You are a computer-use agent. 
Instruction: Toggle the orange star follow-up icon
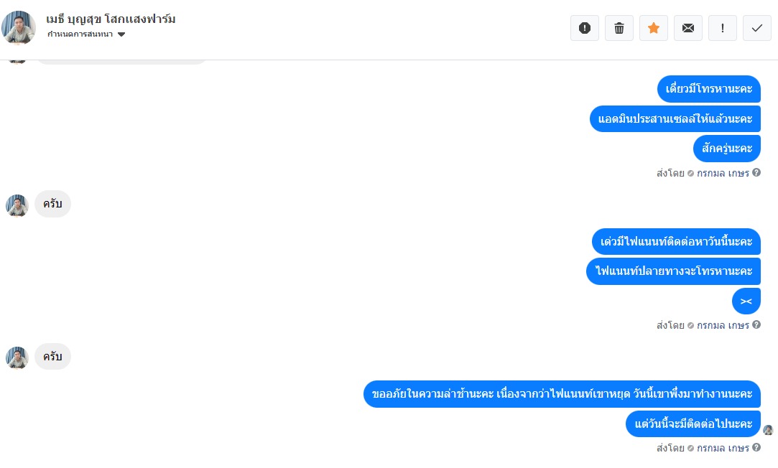click(654, 28)
